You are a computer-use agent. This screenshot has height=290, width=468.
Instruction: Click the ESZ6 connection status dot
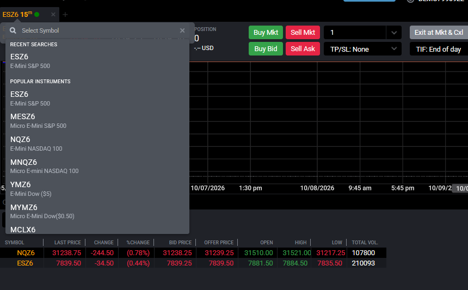[37, 14]
